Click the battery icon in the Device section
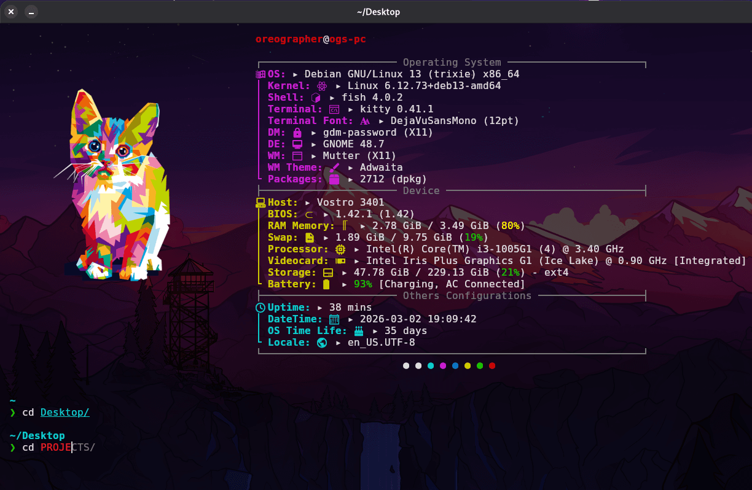752x490 pixels. point(326,284)
